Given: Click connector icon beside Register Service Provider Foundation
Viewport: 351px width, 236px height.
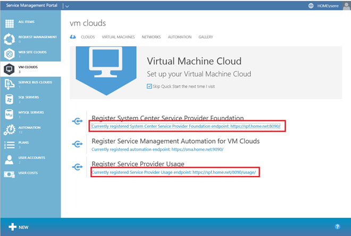Looking at the screenshot, I should point(78,121).
